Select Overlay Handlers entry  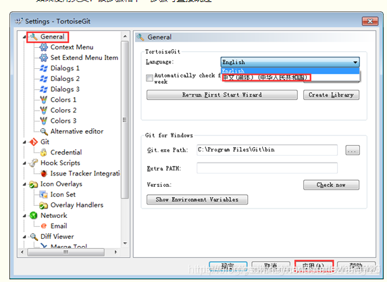coord(77,205)
